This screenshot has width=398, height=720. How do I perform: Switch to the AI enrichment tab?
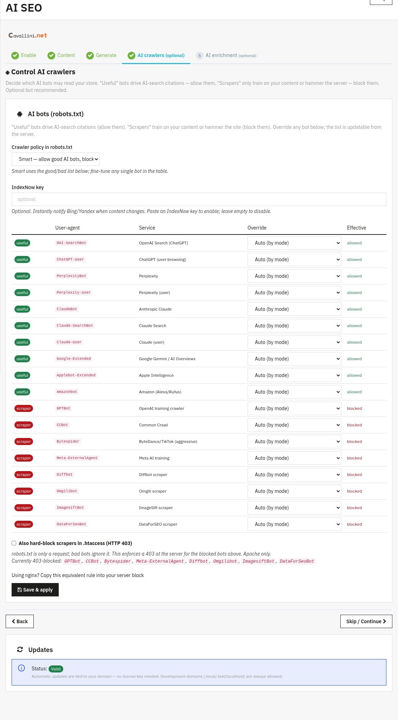226,56
